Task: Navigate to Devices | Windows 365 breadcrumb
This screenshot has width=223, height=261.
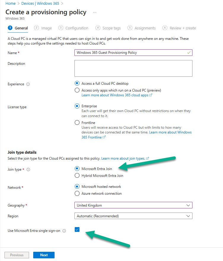Action: tap(40, 4)
